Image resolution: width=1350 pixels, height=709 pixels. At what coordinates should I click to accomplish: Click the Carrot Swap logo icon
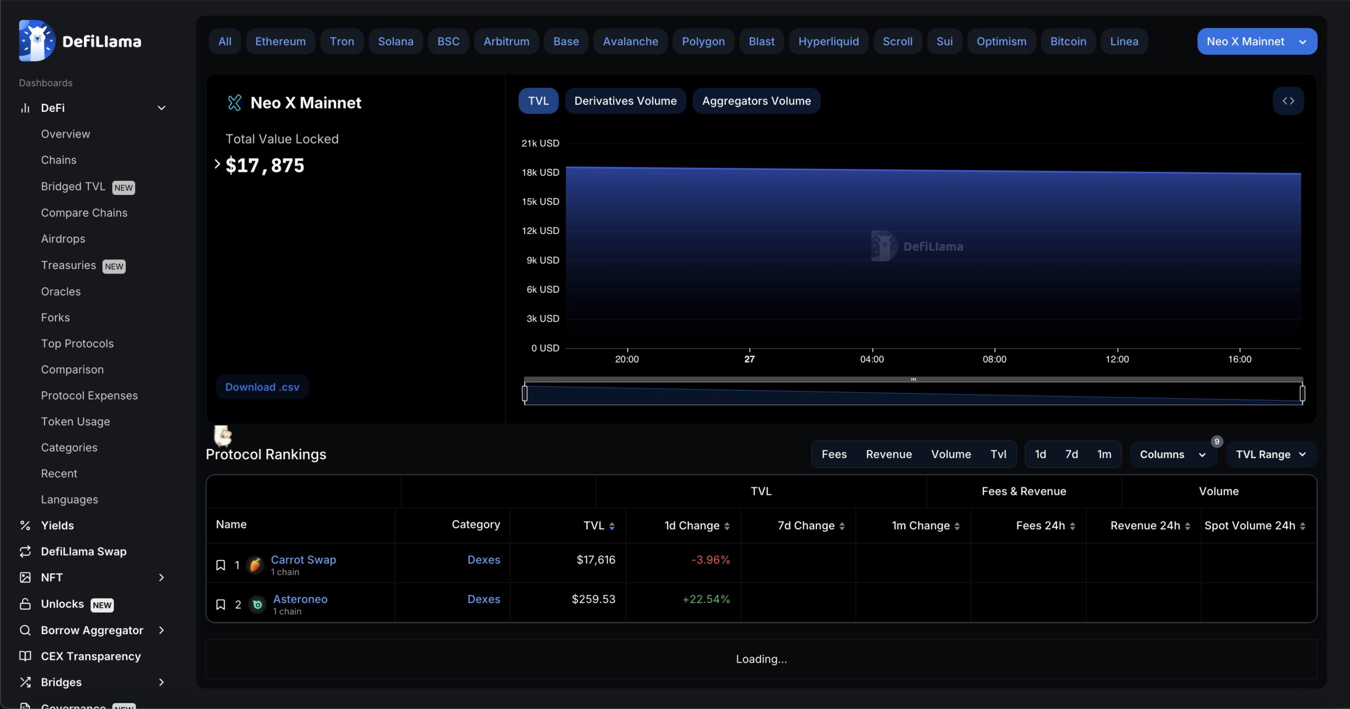coord(255,565)
